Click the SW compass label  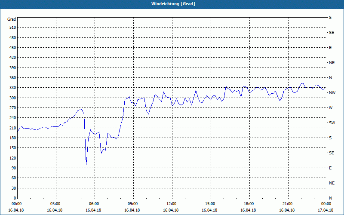tap(332, 123)
